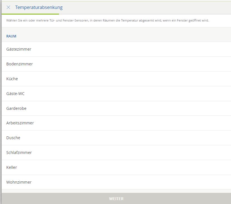Choose the Arbeitszimmer row

coord(20,123)
